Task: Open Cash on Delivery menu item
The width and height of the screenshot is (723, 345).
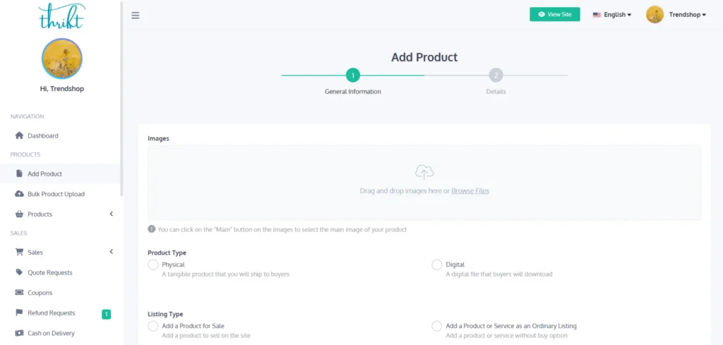Action: [x=51, y=333]
